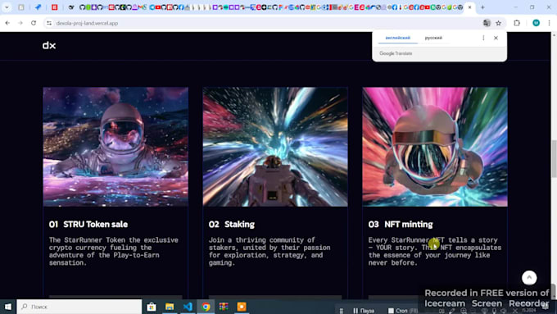
Task: Click the dx logo in header
Action: tap(49, 46)
